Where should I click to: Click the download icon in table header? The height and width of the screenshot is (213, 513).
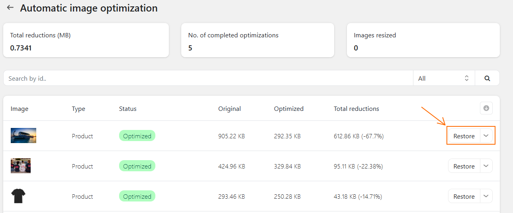pos(486,108)
